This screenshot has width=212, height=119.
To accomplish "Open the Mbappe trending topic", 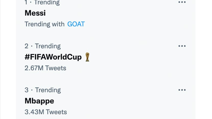I will point(39,101).
